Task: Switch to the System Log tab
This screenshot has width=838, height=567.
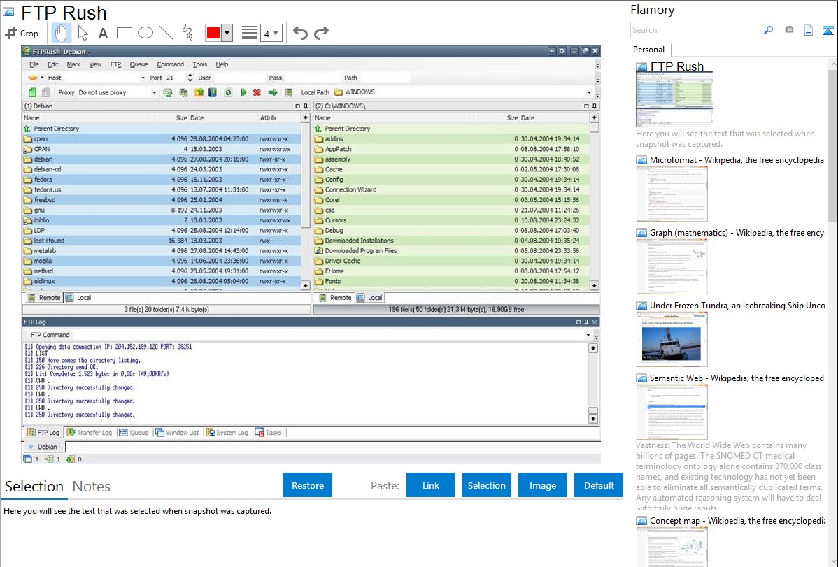Action: (227, 433)
